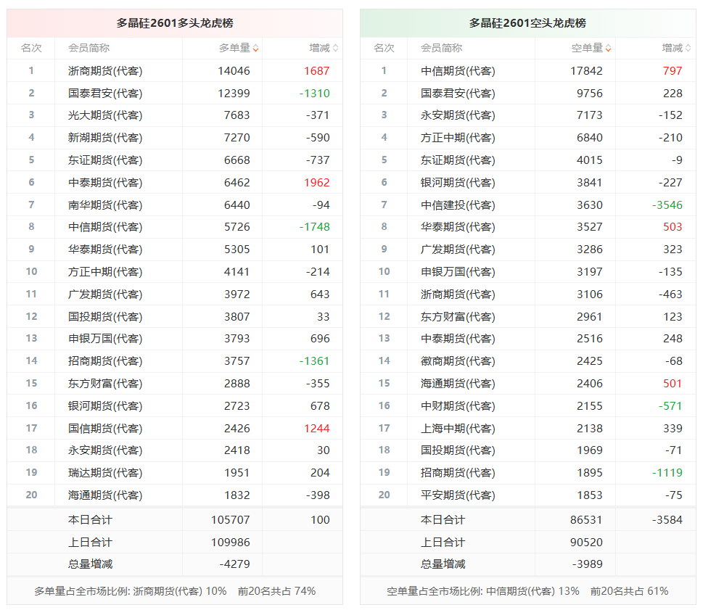Select 方正中期(代客) in the short table
This screenshot has height=610, width=703.
click(x=458, y=138)
